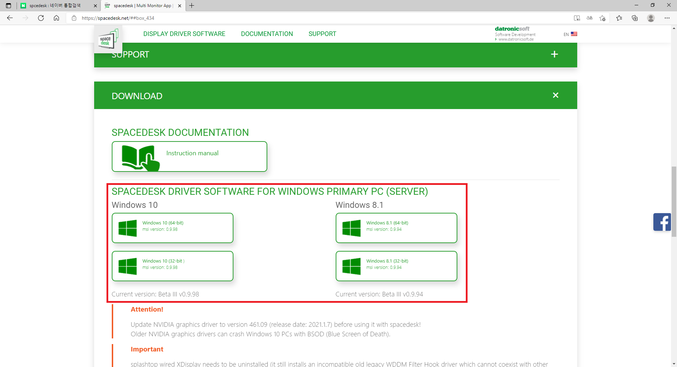Click 'Current version: Beta III v0.9.94' text
677x367 pixels.
pos(379,294)
